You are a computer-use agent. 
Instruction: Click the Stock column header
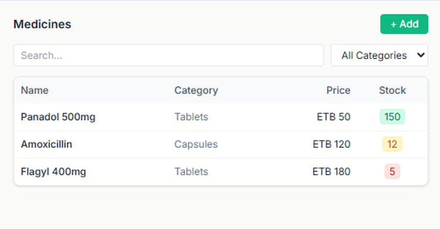coord(392,90)
